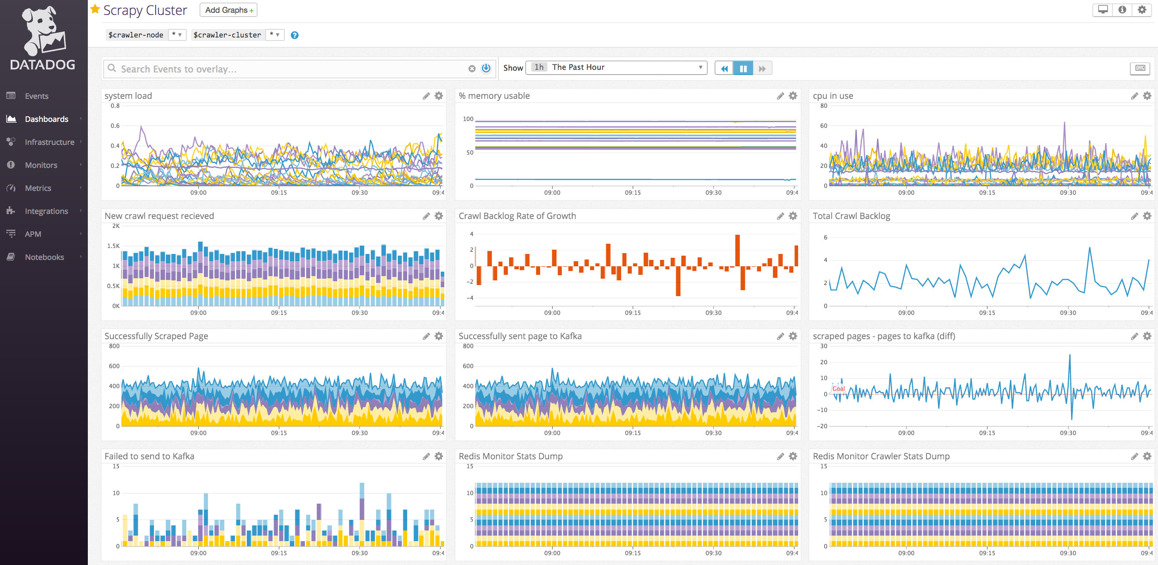This screenshot has height=565, width=1158.
Task: Open New crawl request recieved gear settings
Action: pos(439,216)
